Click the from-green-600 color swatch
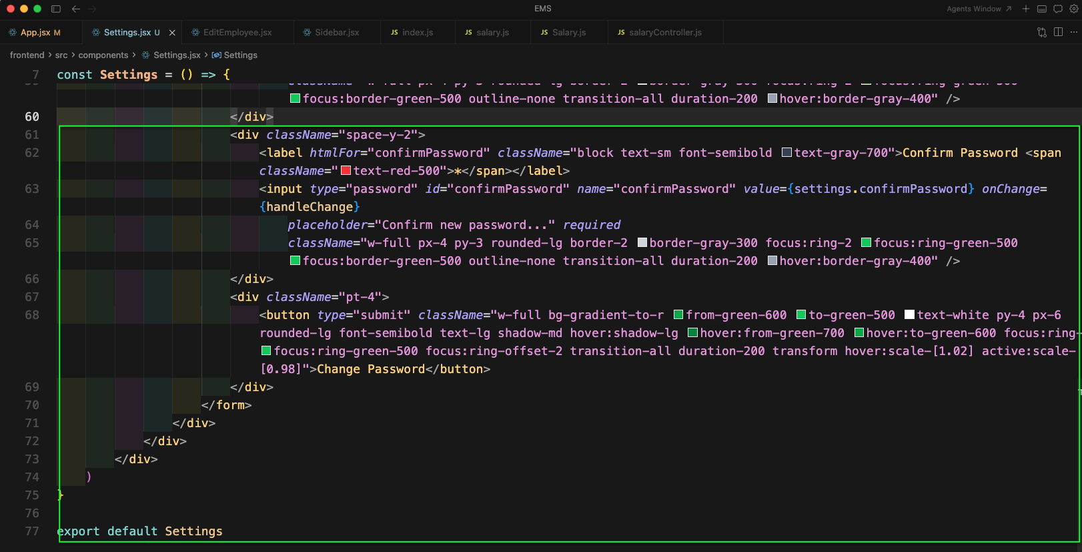The image size is (1082, 552). click(678, 315)
